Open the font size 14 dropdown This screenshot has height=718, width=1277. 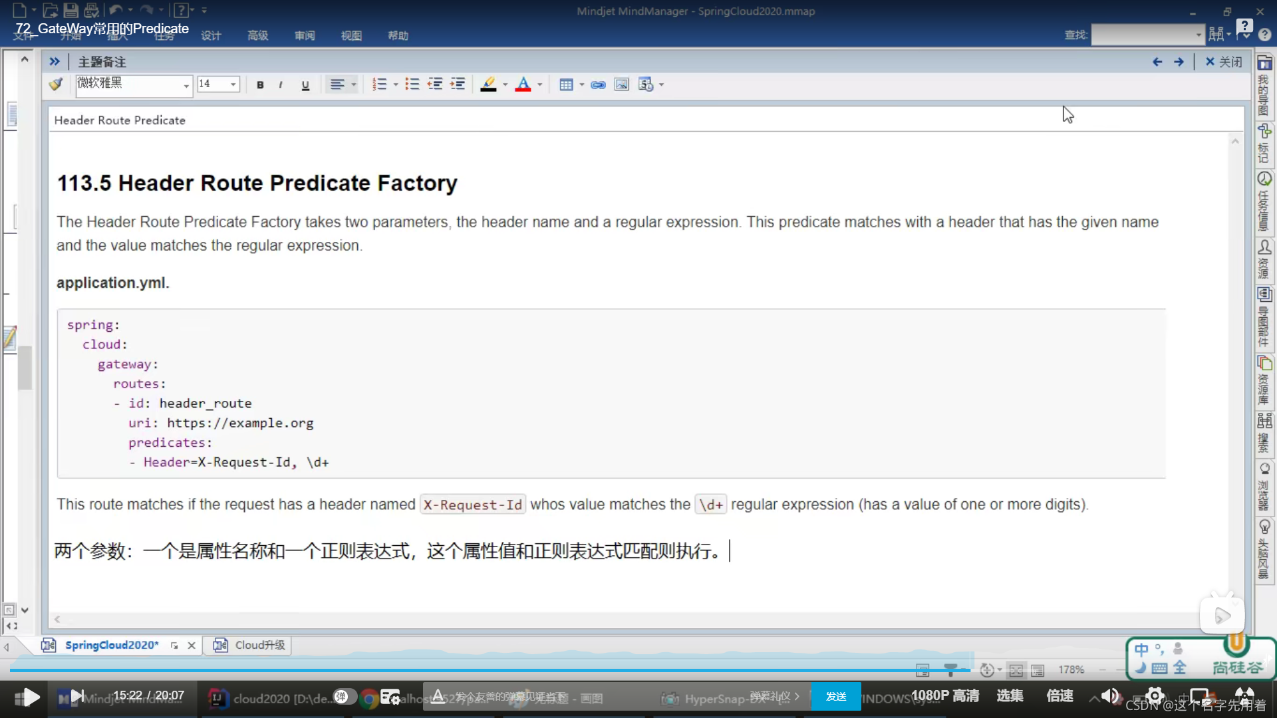coord(233,84)
